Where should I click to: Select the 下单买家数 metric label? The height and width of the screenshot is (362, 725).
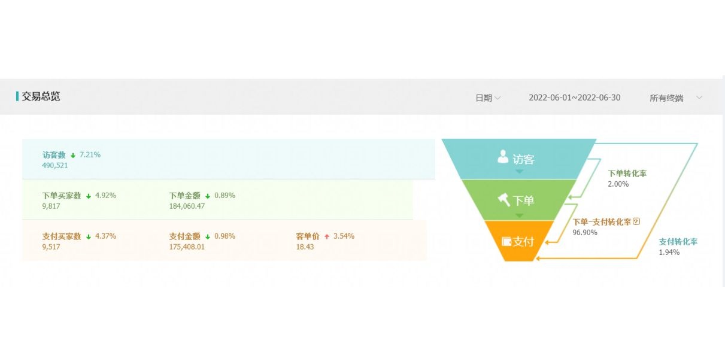[62, 196]
